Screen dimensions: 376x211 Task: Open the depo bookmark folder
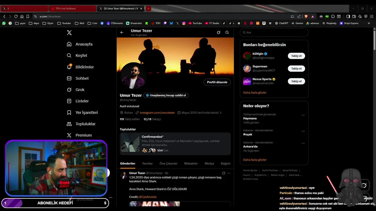coord(34,23)
